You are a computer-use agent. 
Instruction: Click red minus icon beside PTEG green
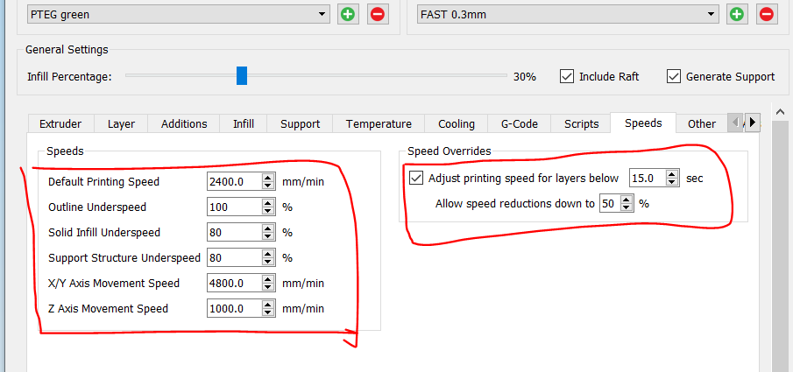click(x=378, y=14)
